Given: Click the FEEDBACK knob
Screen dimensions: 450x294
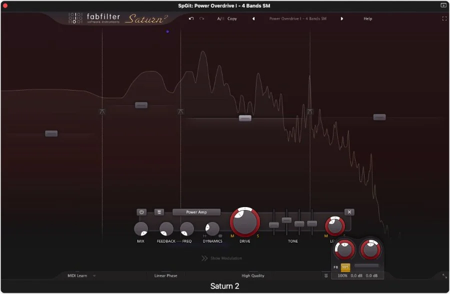Looking at the screenshot, I should (x=166, y=229).
